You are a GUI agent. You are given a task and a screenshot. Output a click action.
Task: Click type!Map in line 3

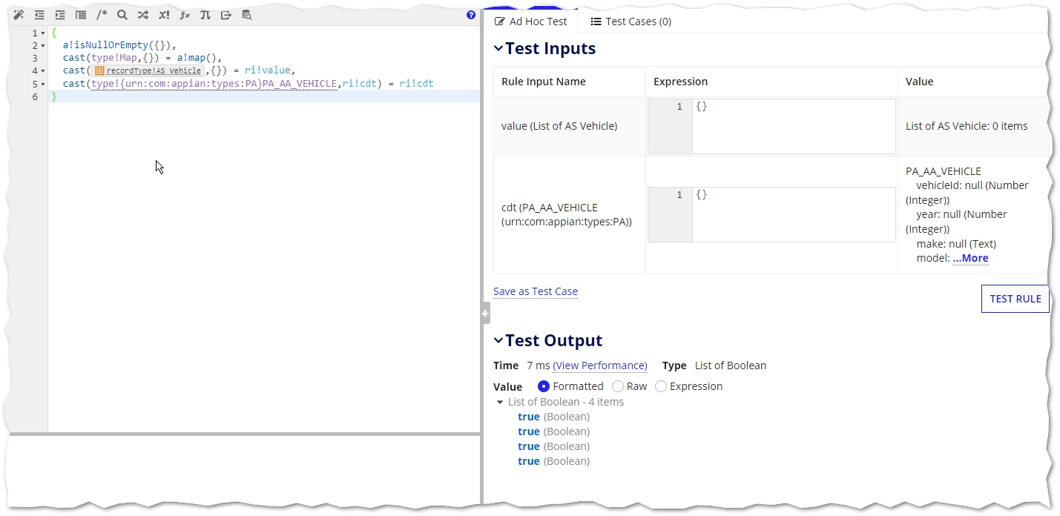coord(114,59)
